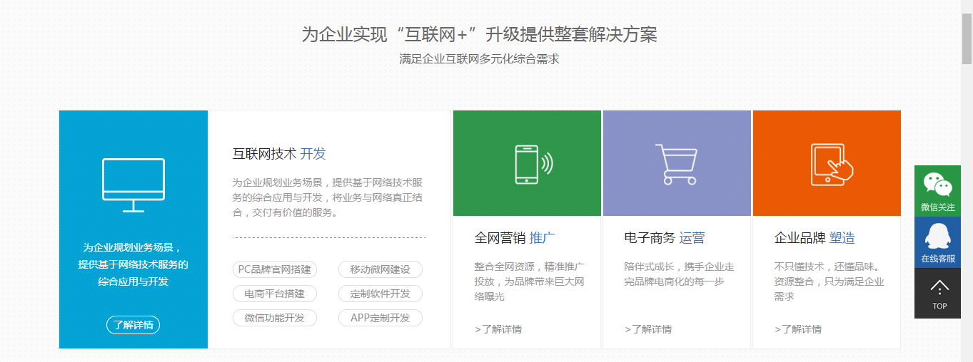Image resolution: width=973 pixels, height=362 pixels.
Task: Open the WeChat 微信关注 sidebar icon
Action: pos(937,190)
